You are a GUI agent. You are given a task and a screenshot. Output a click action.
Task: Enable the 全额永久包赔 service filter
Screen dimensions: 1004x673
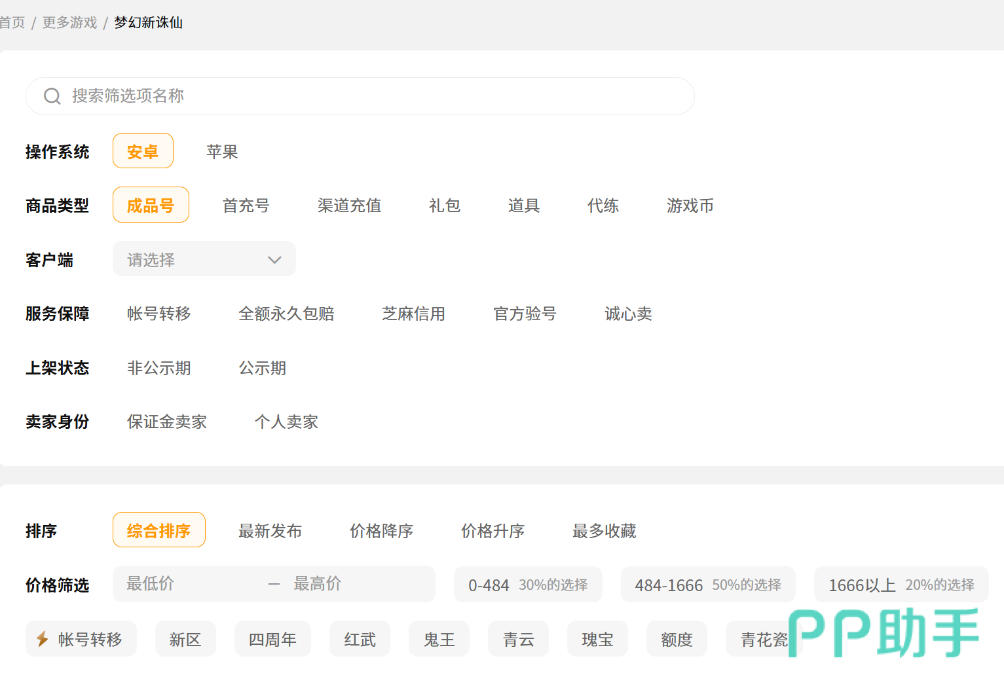click(x=286, y=314)
